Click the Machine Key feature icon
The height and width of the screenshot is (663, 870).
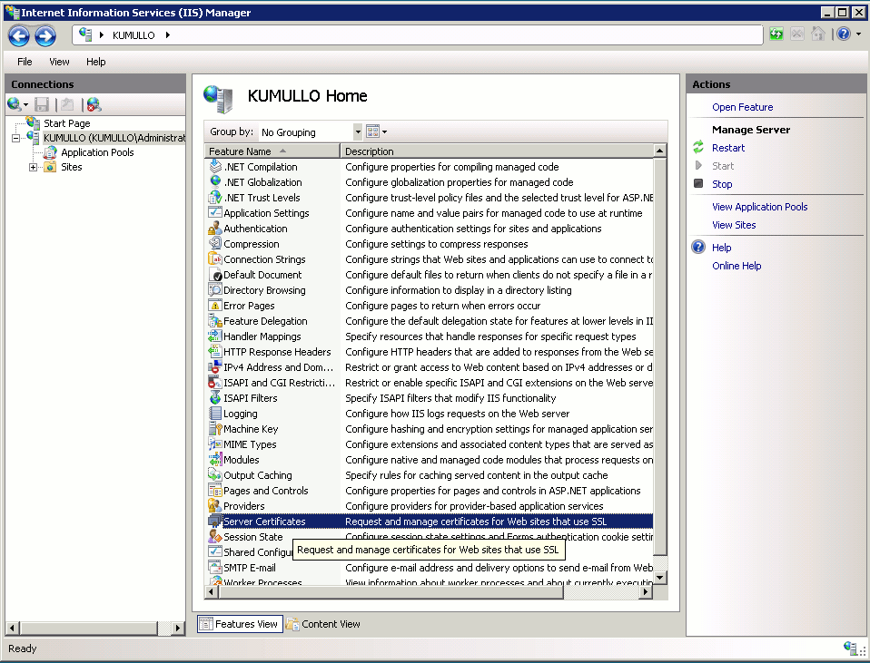coord(215,429)
